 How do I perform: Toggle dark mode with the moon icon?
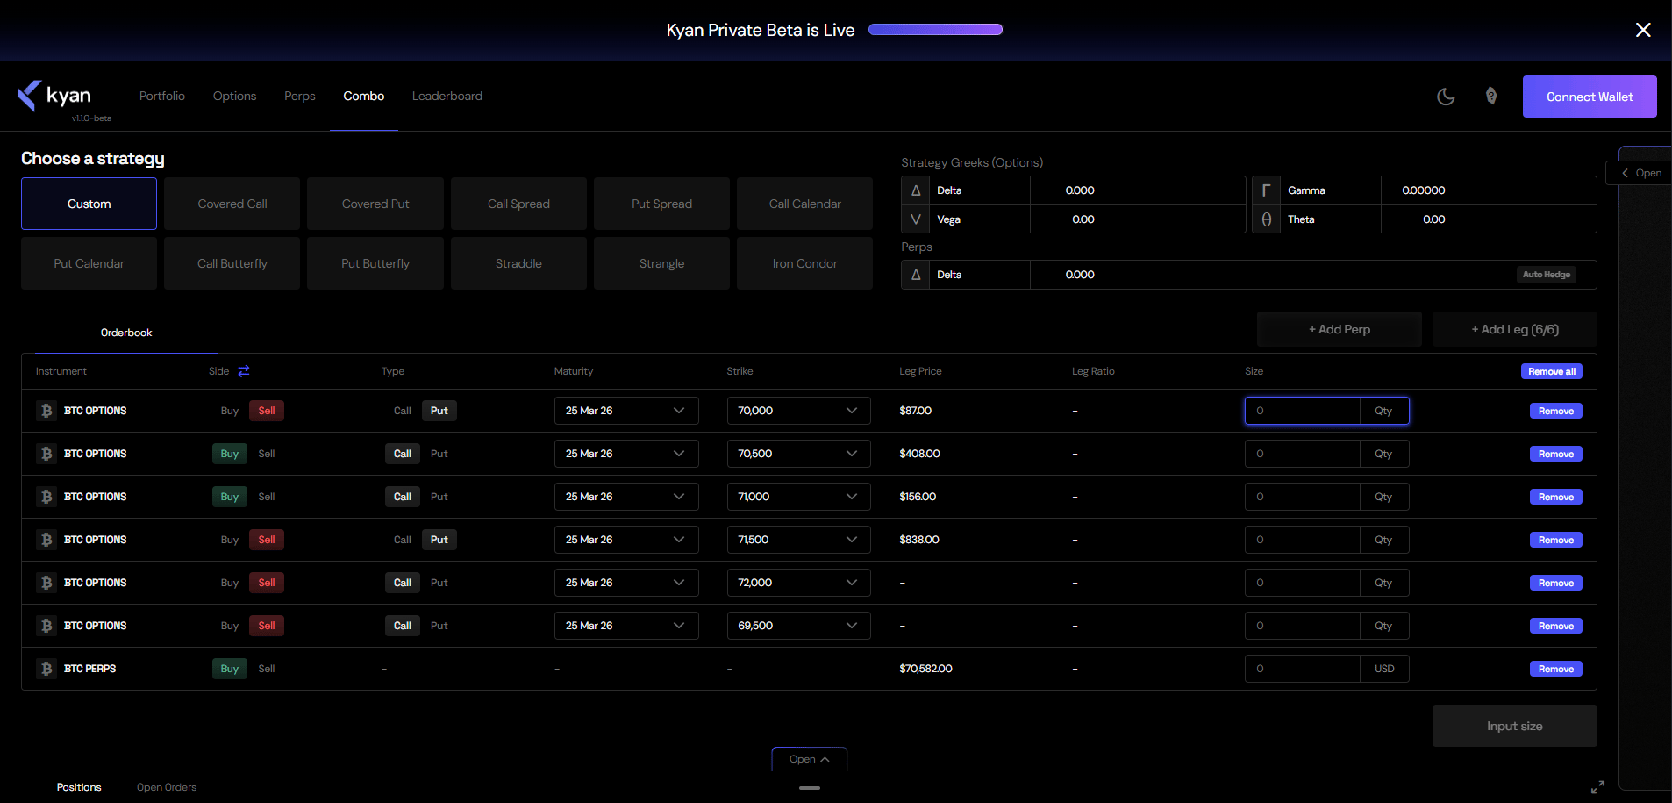point(1446,97)
